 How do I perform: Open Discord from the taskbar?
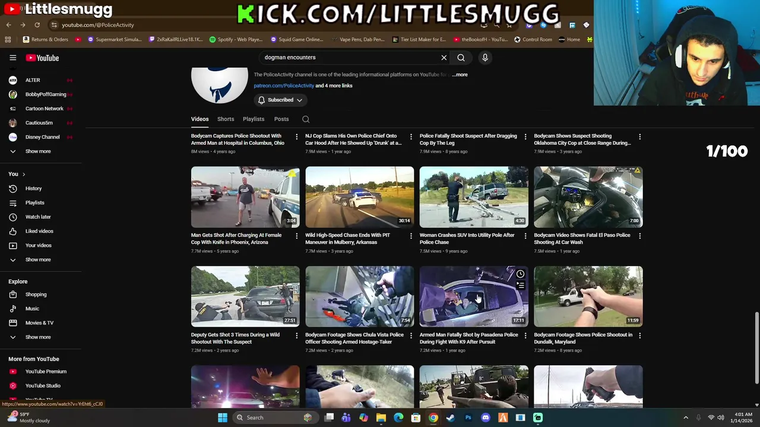[x=486, y=418]
